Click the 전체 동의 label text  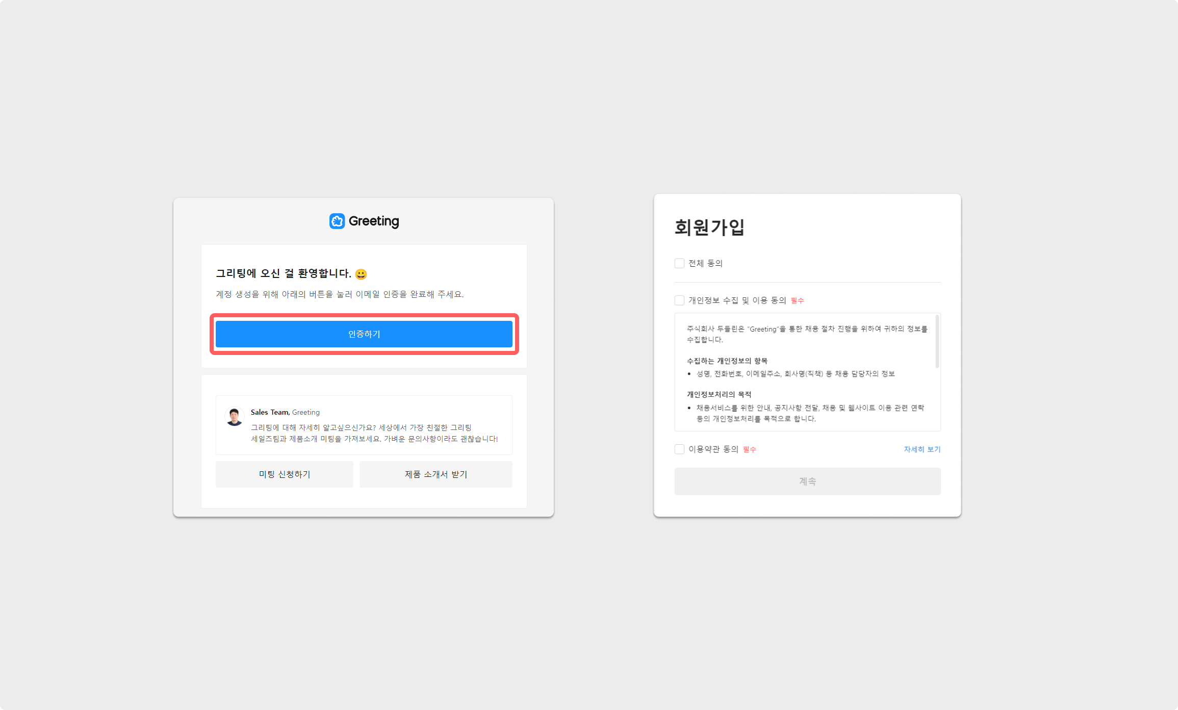[x=705, y=263]
